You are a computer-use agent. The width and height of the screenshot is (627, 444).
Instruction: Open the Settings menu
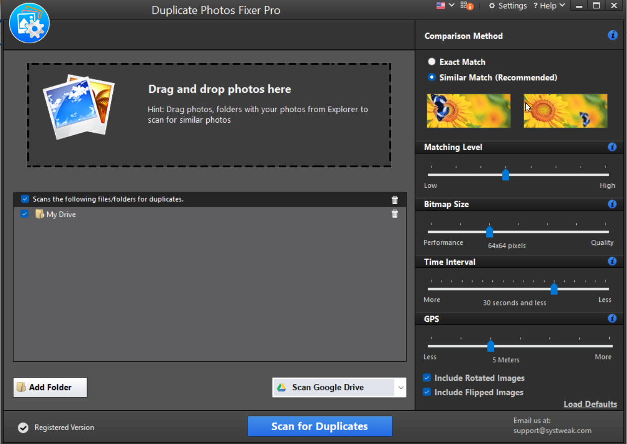(507, 5)
